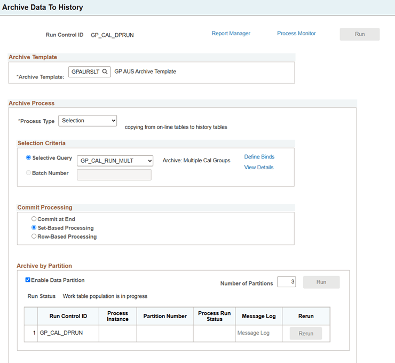Choose the Commit at End option
The height and width of the screenshot is (363, 395).
click(x=34, y=219)
